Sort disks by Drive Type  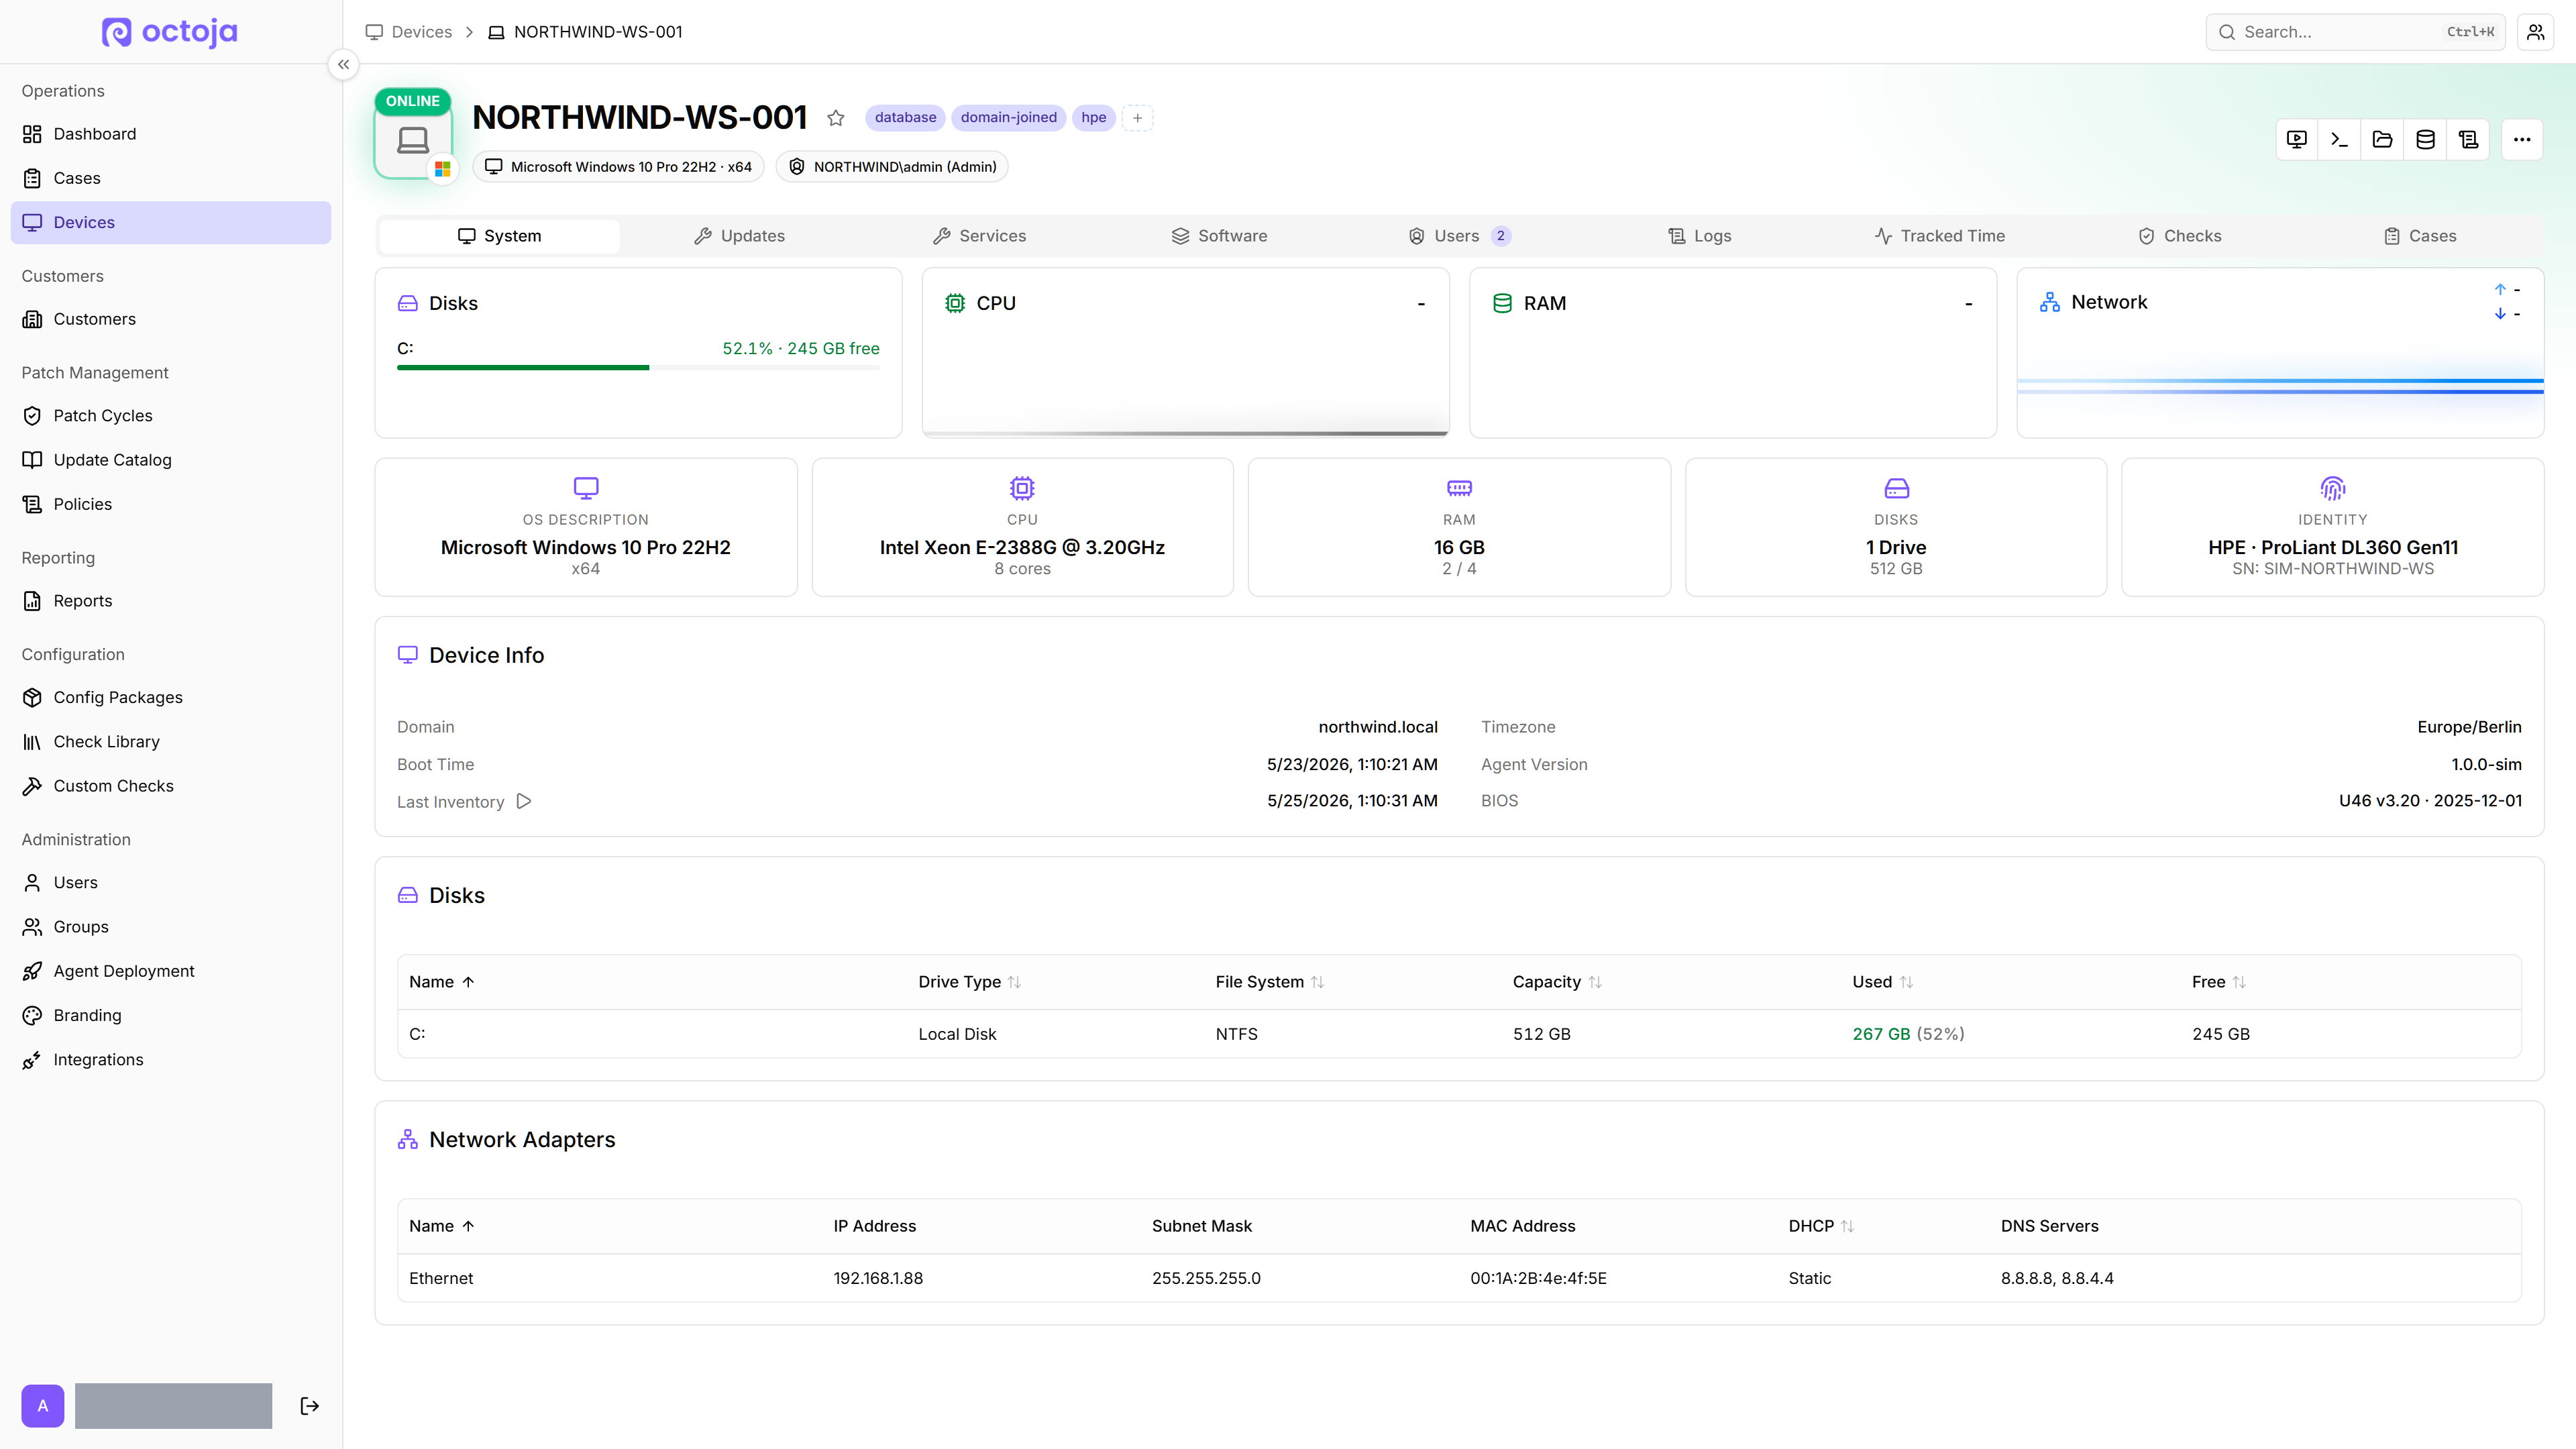(x=969, y=982)
